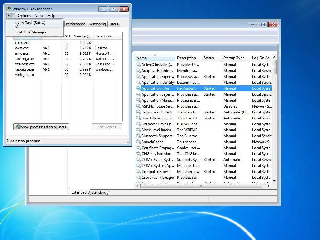
Task: Click the horizontal scrollbar thumb in Services list
Action: [201, 186]
